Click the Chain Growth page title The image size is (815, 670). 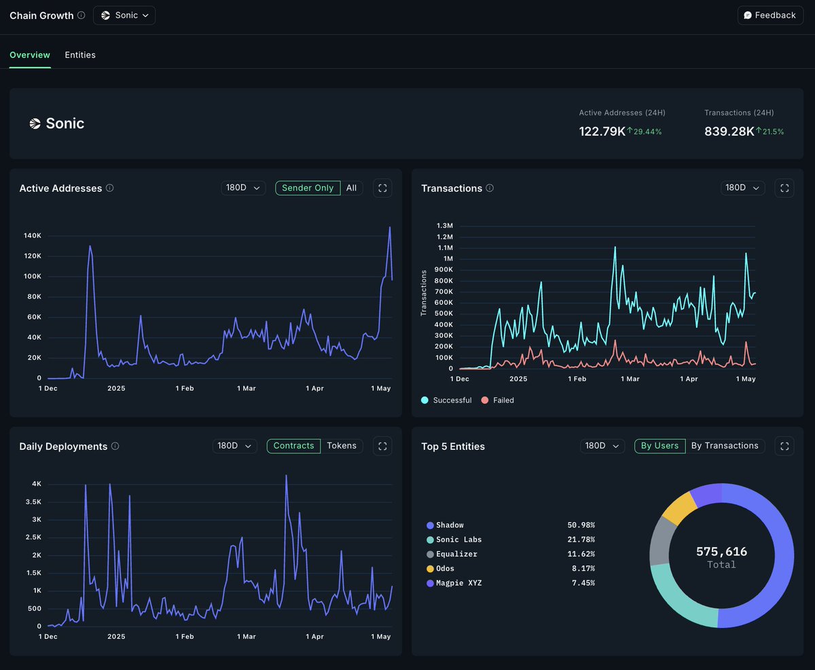(41, 15)
